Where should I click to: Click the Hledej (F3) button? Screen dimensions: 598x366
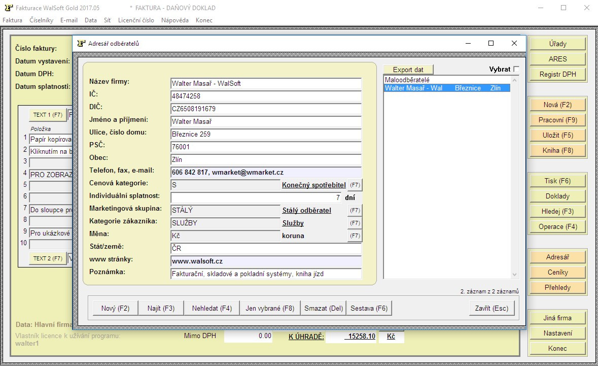point(557,212)
